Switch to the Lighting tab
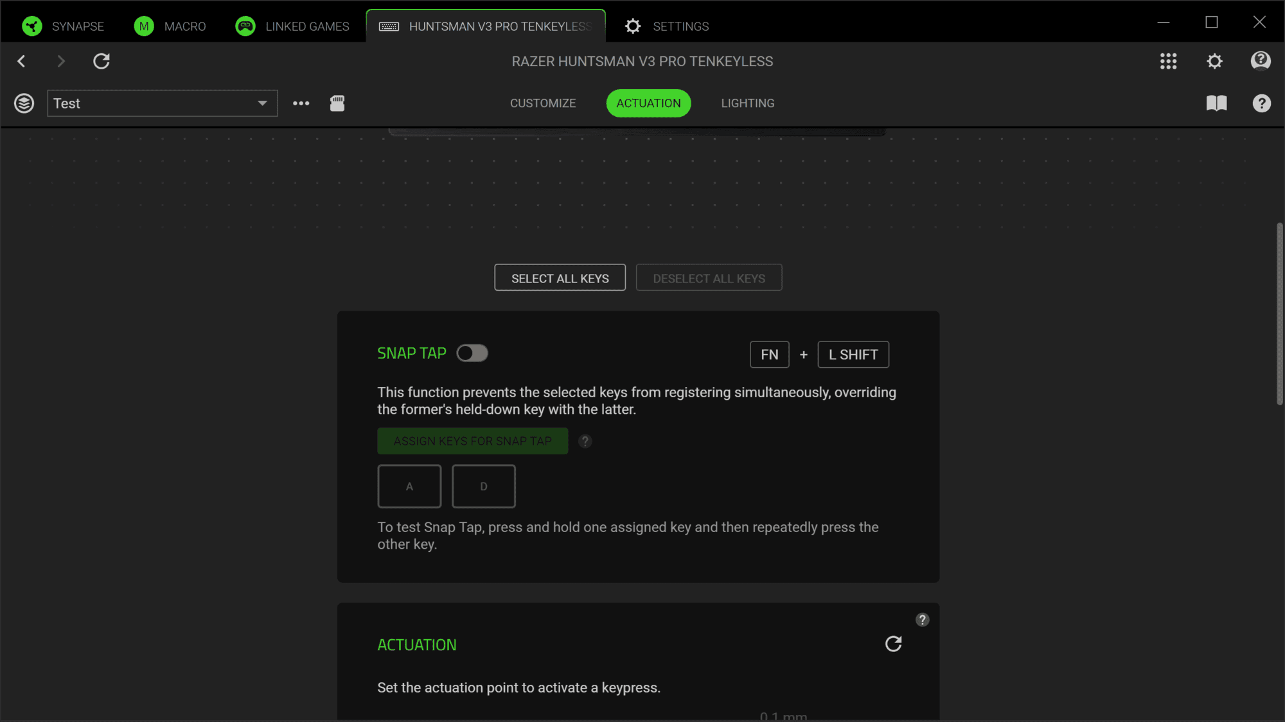The image size is (1285, 722). (748, 103)
